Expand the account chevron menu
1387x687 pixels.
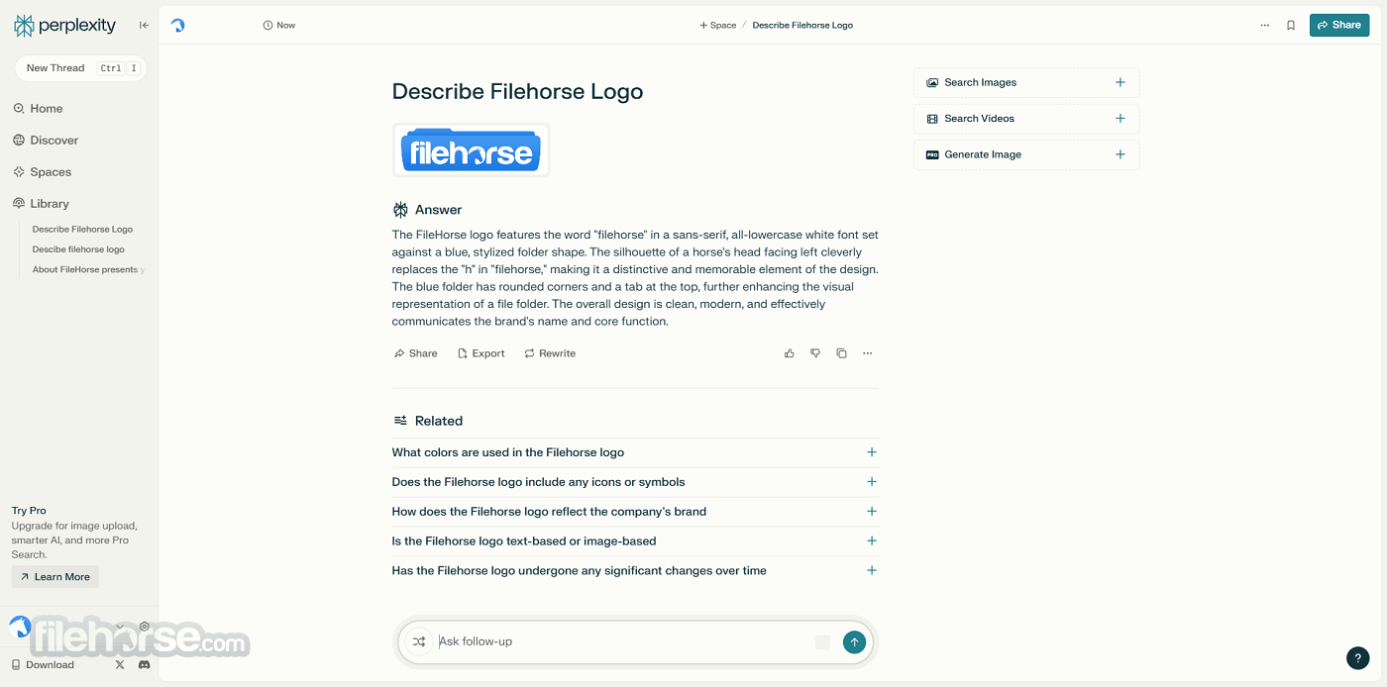click(120, 627)
